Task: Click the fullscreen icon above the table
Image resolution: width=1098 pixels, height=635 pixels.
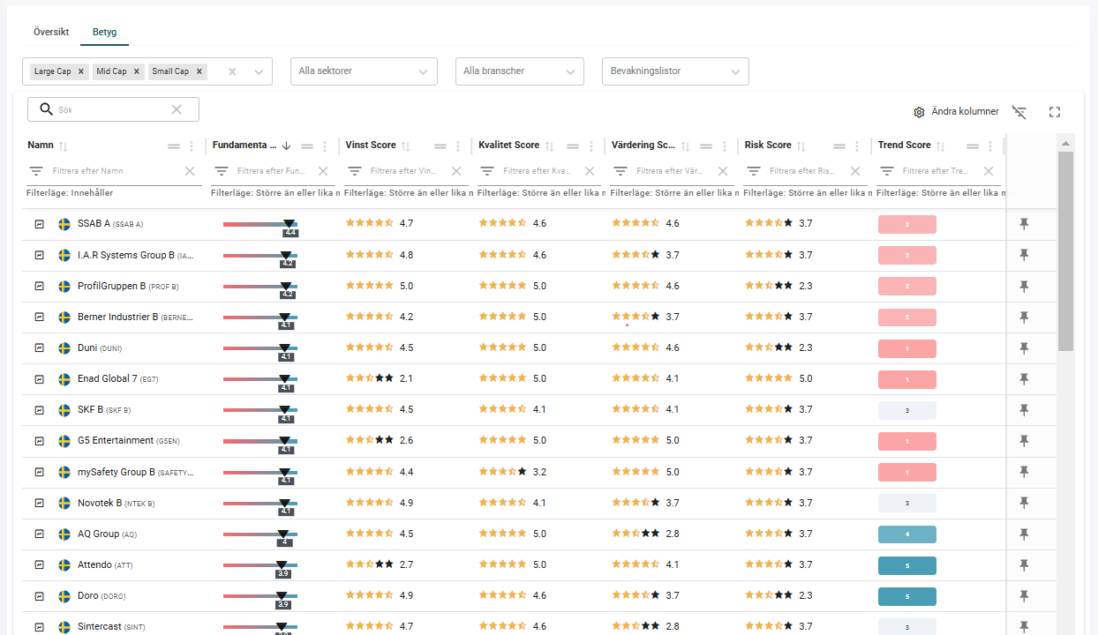Action: [1054, 112]
